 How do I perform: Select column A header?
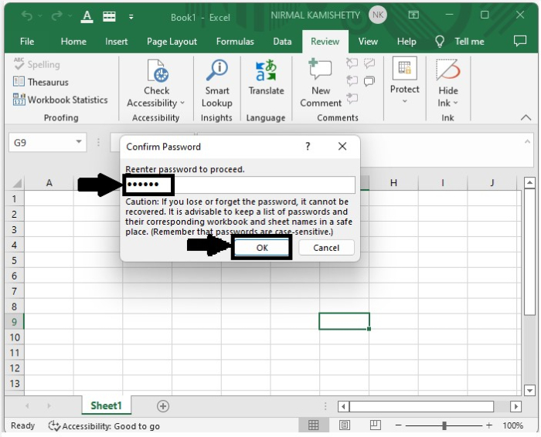[49, 183]
